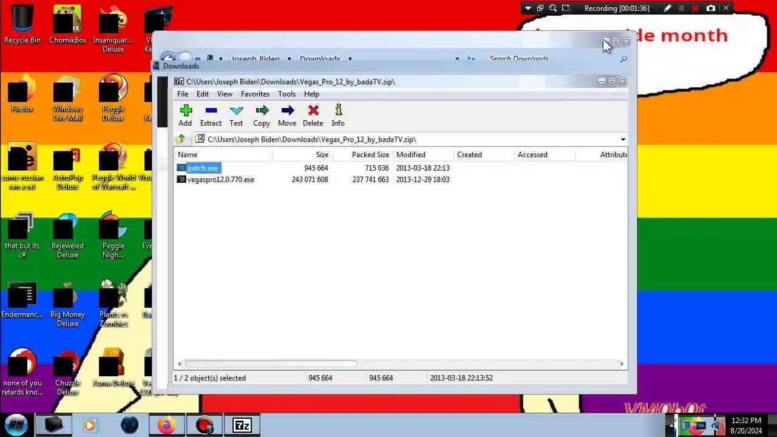Click the red Delete icon

point(313,115)
